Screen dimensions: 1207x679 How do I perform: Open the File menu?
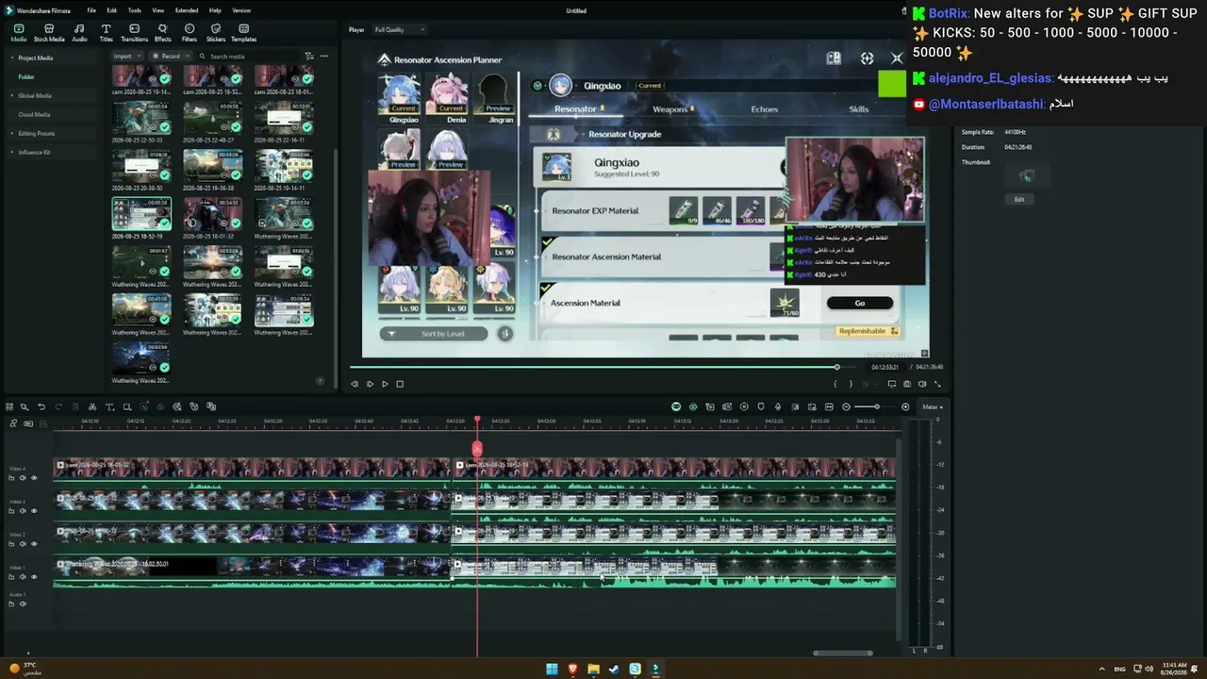(x=91, y=10)
